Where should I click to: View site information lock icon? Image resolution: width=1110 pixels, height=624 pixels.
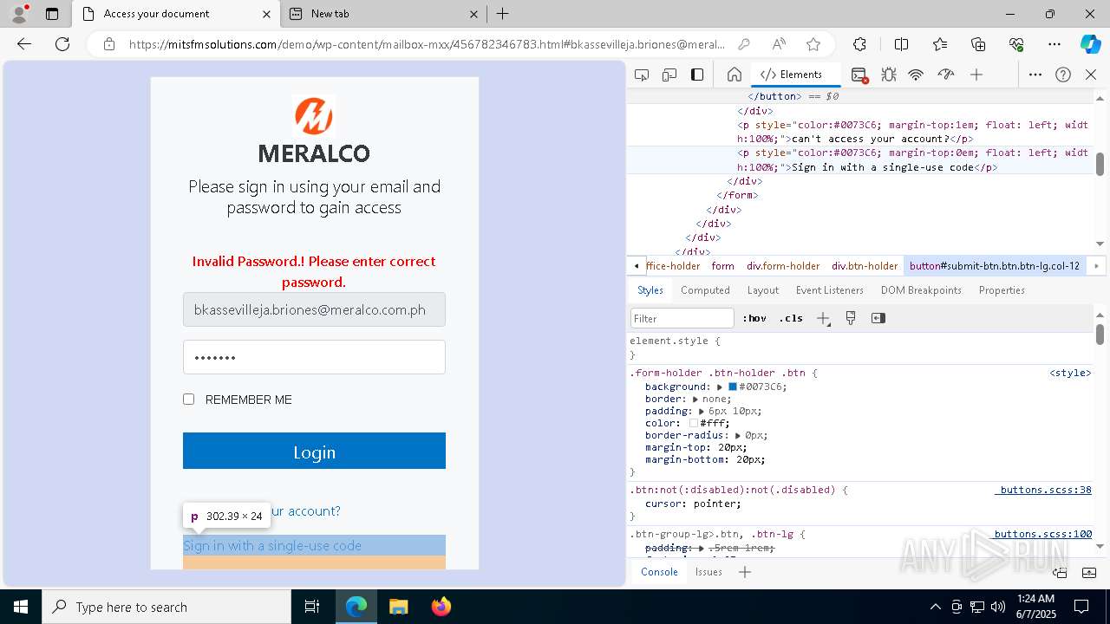point(109,44)
